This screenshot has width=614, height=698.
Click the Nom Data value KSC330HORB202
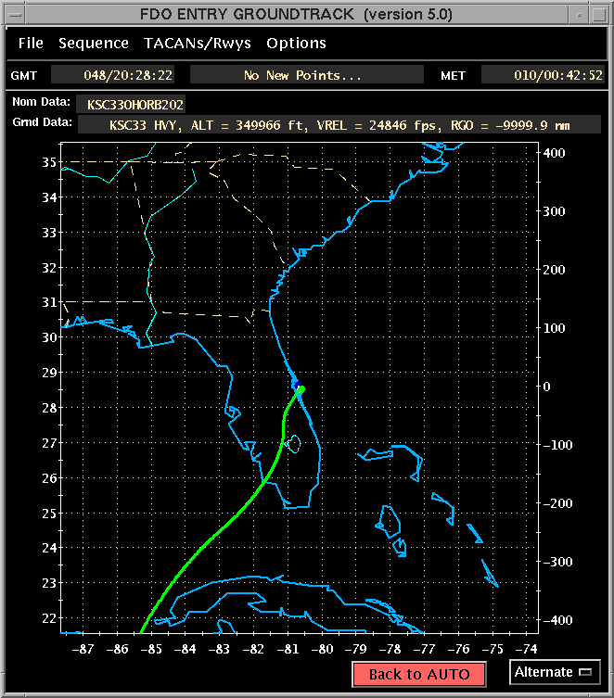(x=131, y=105)
